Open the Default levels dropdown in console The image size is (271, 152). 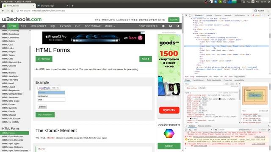[245, 130]
